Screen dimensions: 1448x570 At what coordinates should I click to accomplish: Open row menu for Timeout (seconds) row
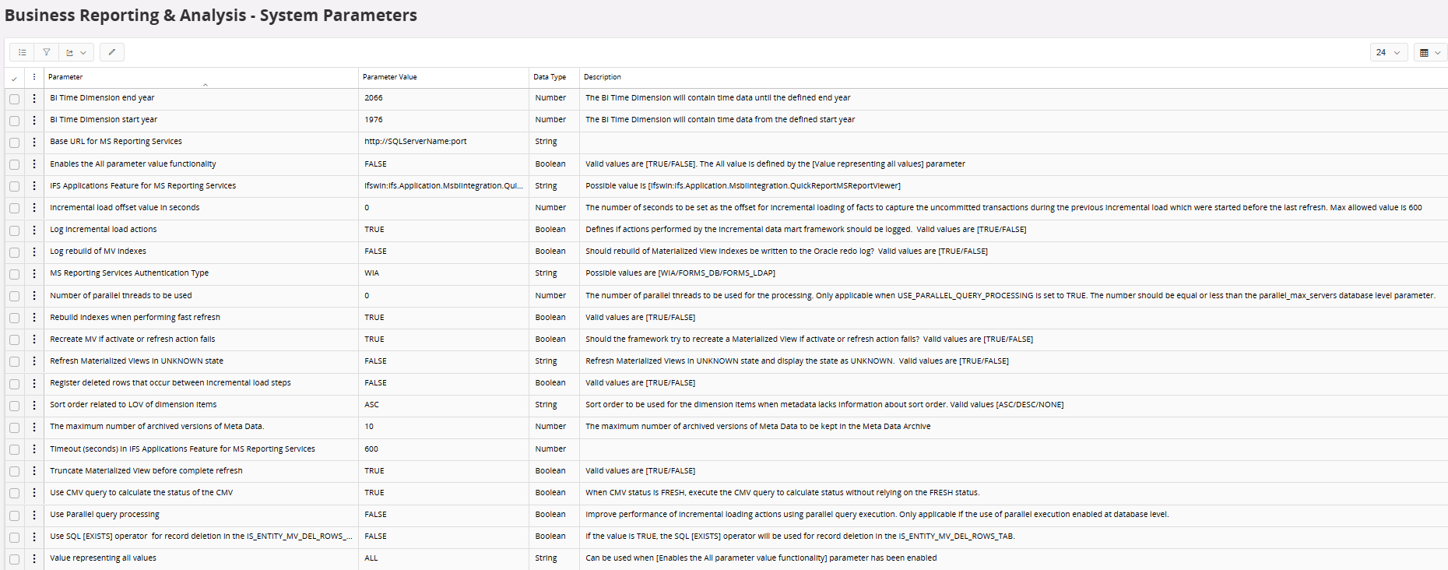click(x=34, y=449)
